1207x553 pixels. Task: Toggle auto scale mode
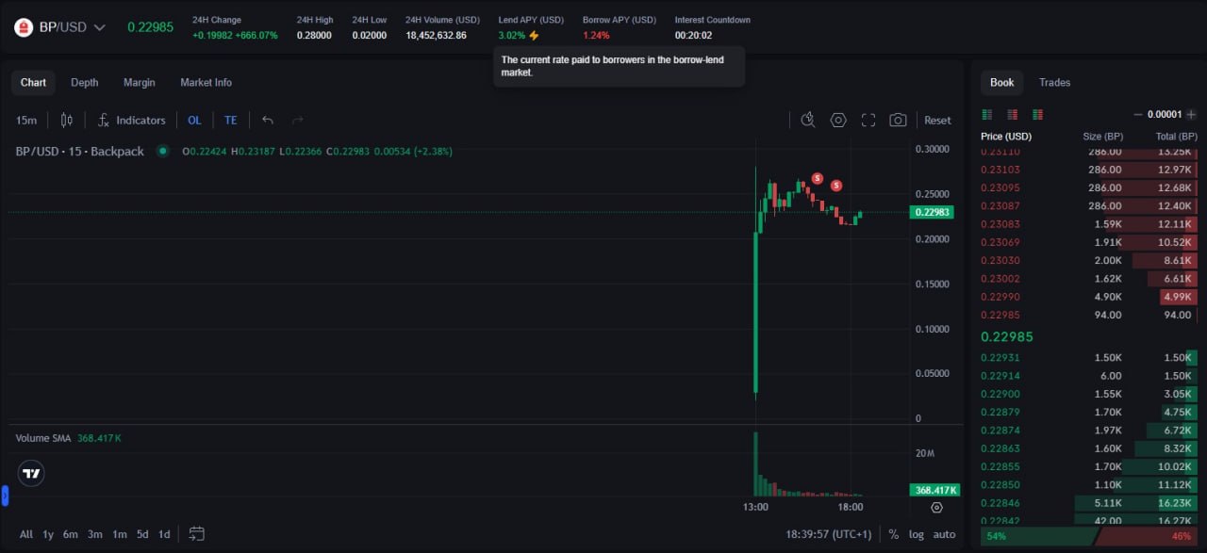coord(944,534)
